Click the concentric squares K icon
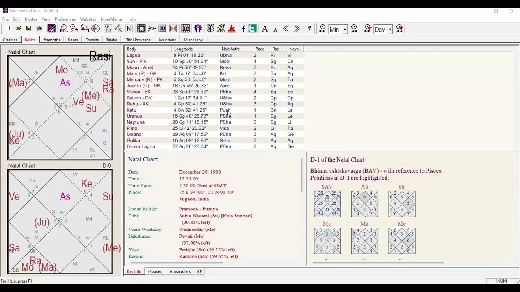The width and height of the screenshot is (520, 292). (x=173, y=28)
